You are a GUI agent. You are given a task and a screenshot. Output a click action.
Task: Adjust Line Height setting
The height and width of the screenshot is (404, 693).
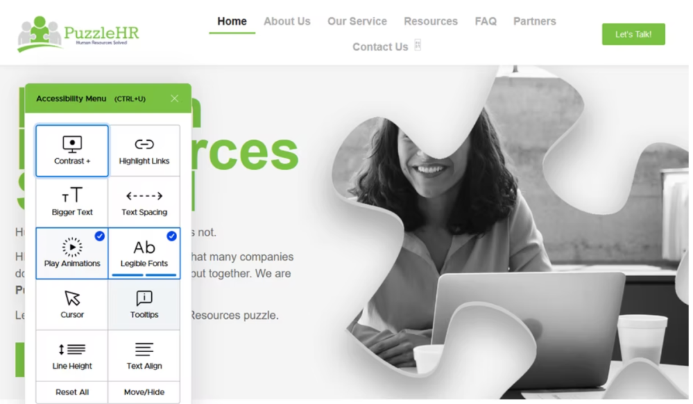[72, 355]
